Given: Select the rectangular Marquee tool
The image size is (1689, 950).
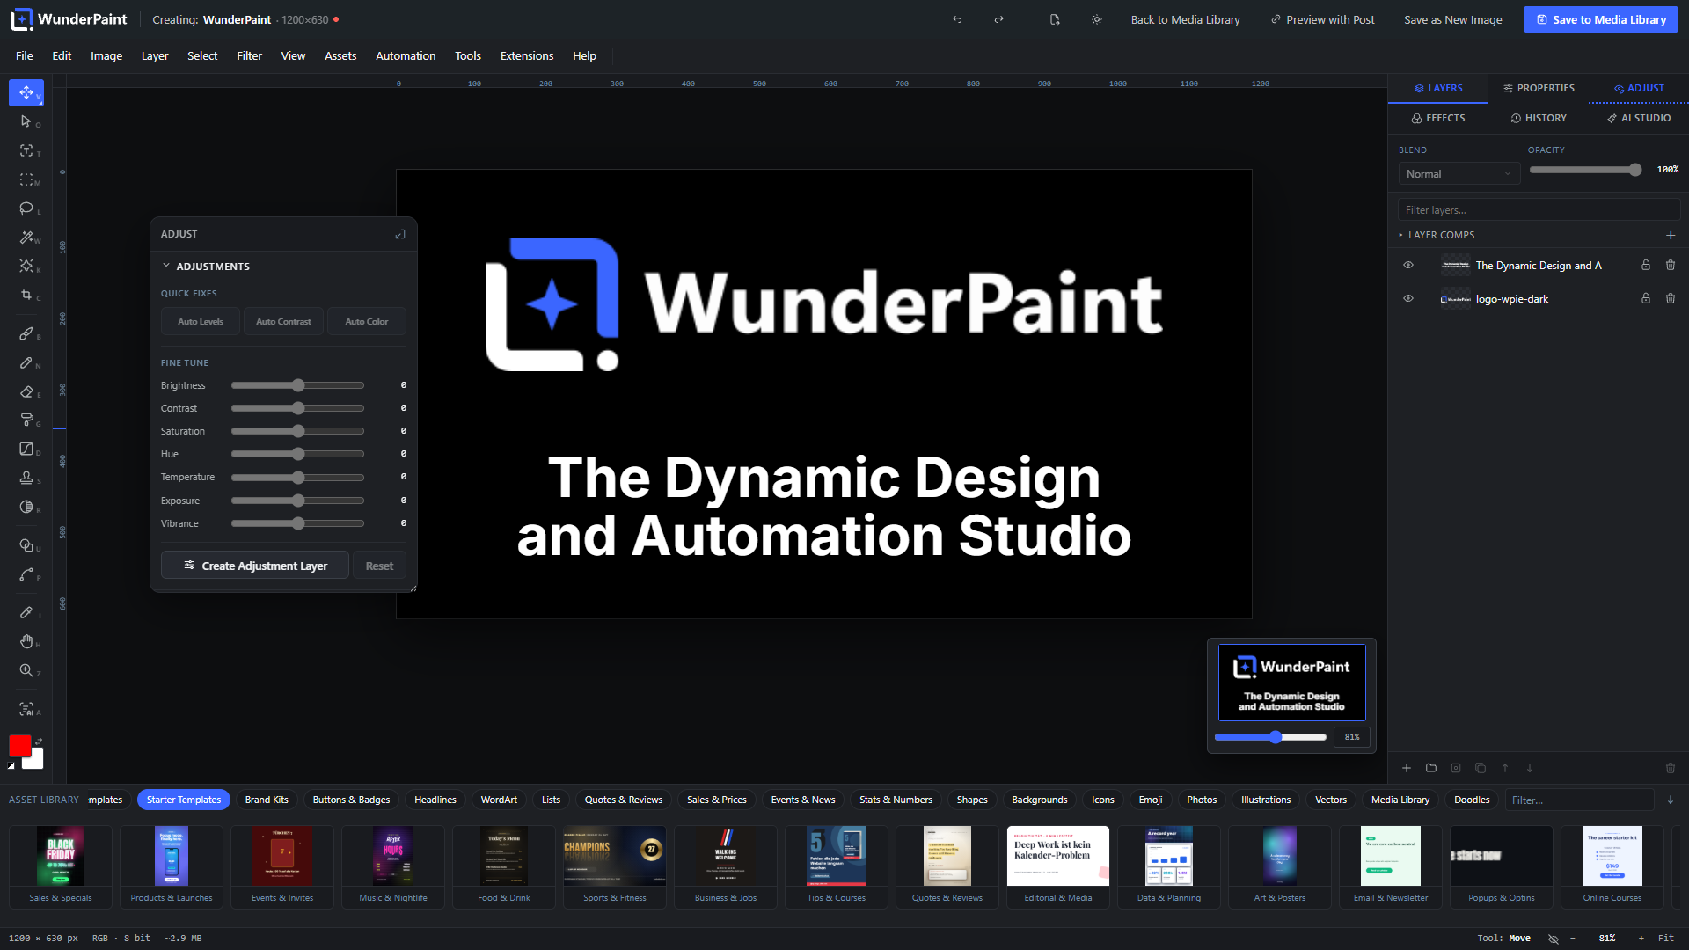Looking at the screenshot, I should click(26, 179).
